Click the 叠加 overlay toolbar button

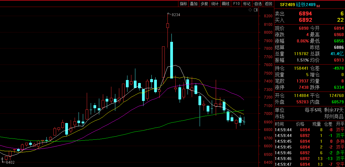pyautogui.click(x=194, y=4)
